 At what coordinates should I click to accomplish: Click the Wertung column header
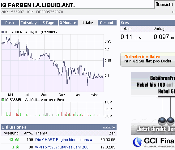(11, 133)
